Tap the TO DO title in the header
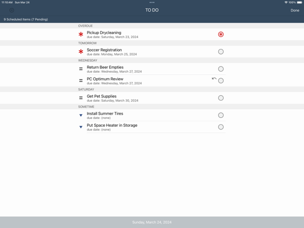Viewport: 304px width, 228px height. coord(152,10)
